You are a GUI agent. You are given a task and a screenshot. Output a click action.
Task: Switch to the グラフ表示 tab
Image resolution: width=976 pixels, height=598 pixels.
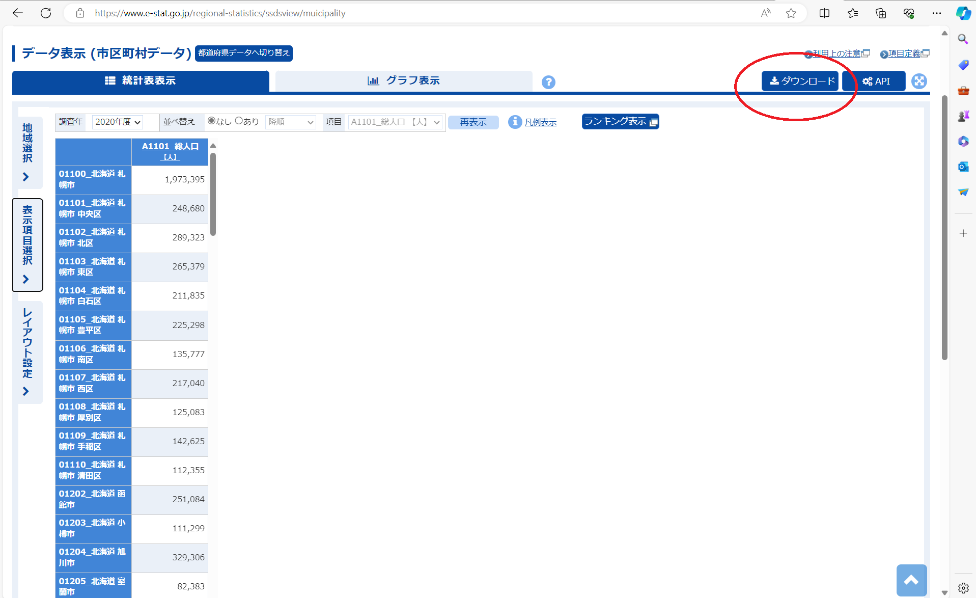(404, 81)
